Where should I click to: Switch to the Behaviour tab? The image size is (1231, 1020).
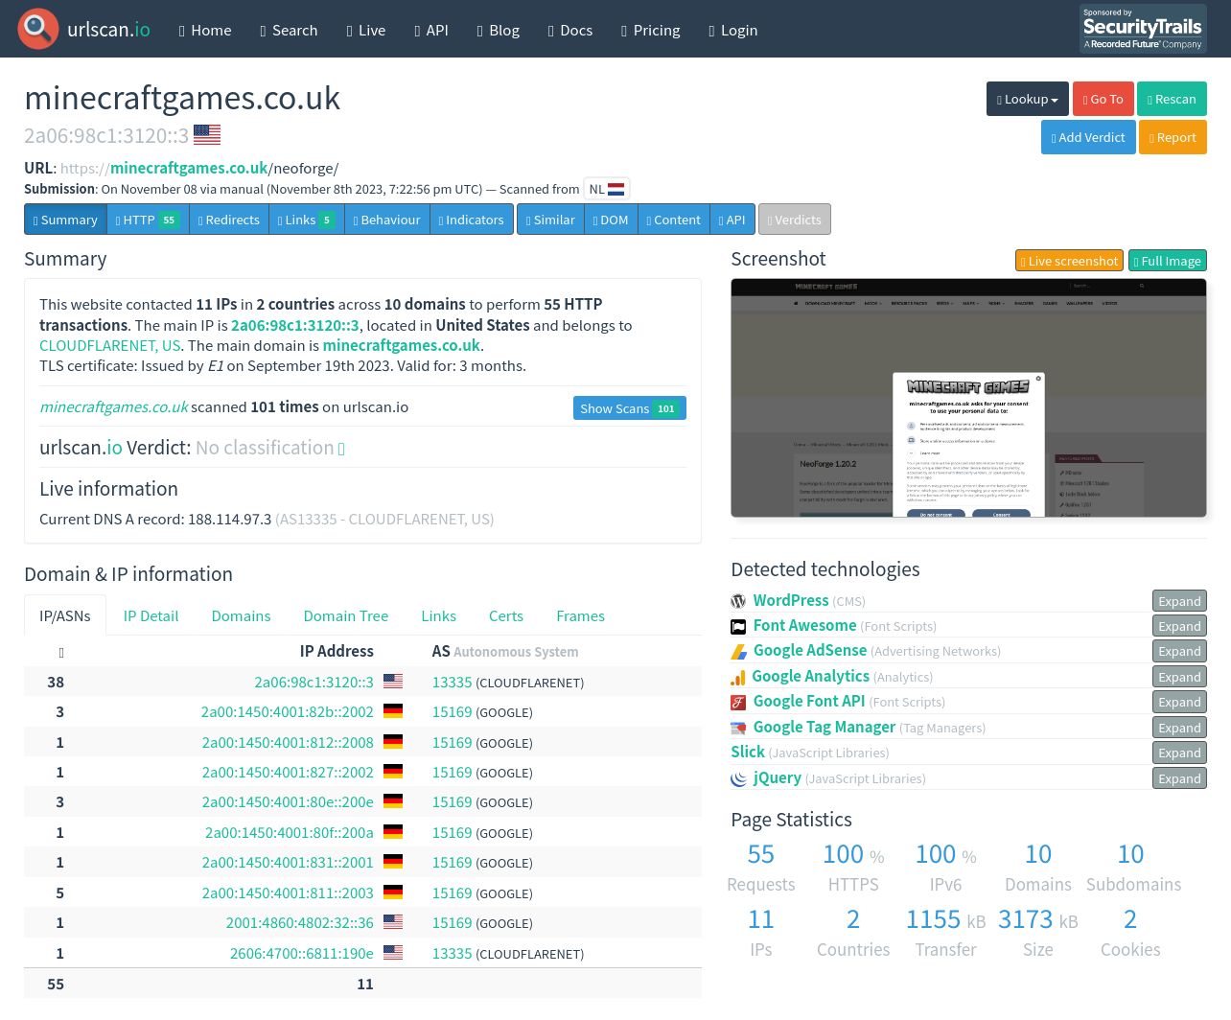point(387,220)
